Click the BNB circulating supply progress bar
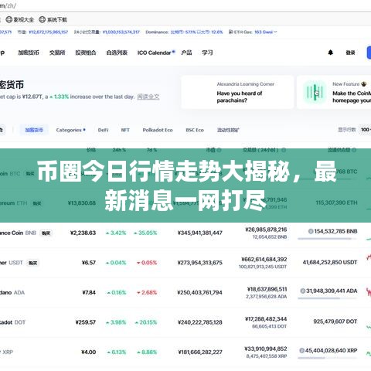This screenshot has width=371, height=371. pos(328,239)
